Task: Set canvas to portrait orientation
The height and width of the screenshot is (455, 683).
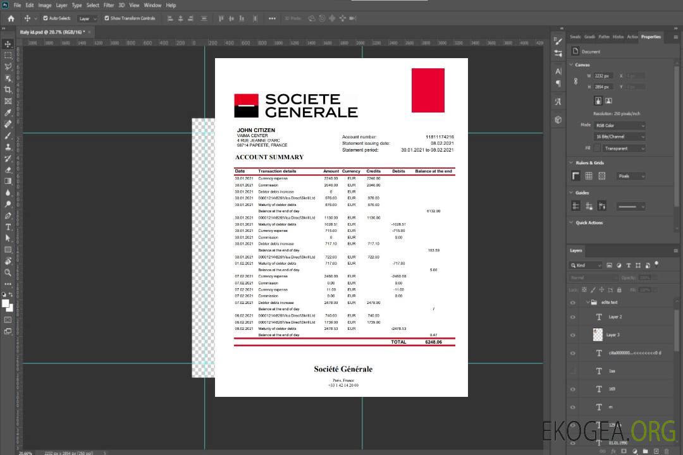Action: click(598, 101)
